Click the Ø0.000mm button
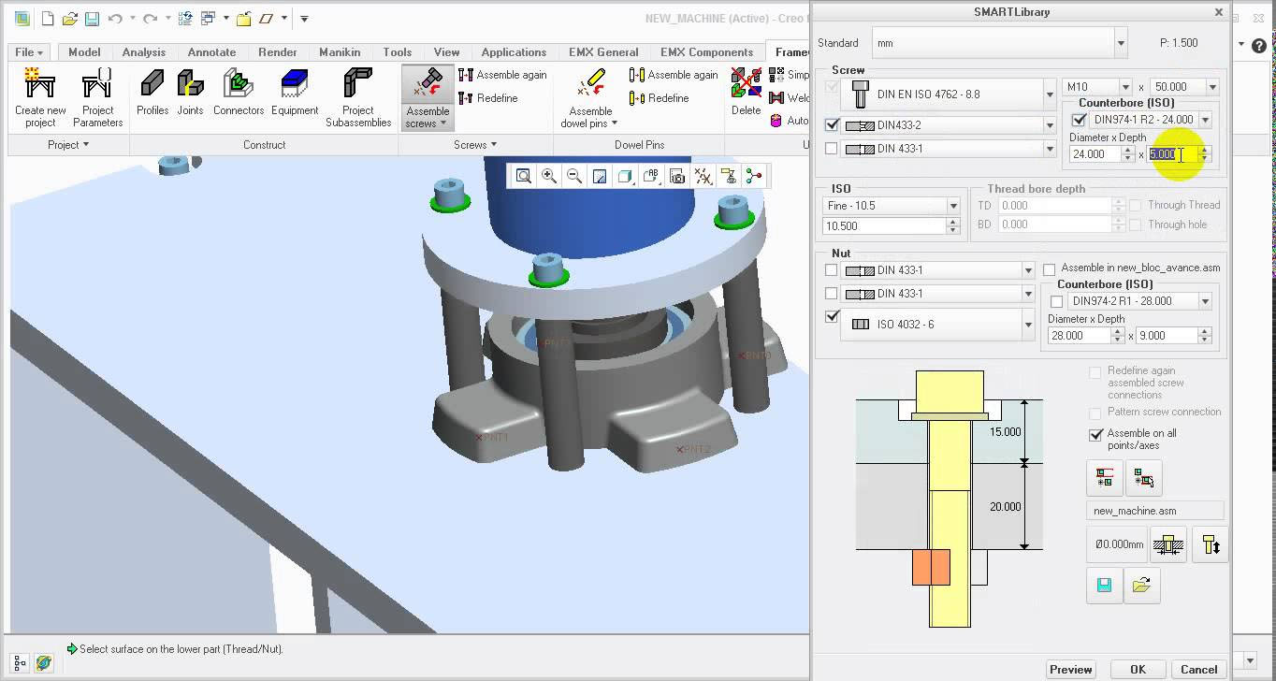Screen dimensions: 1276x681 (1118, 544)
